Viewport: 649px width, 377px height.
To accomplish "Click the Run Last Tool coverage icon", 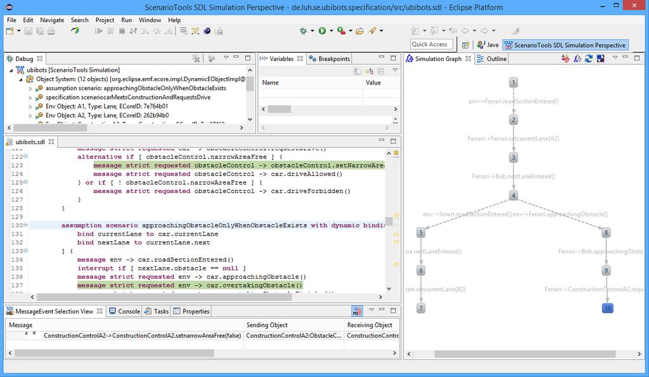I will (x=342, y=30).
